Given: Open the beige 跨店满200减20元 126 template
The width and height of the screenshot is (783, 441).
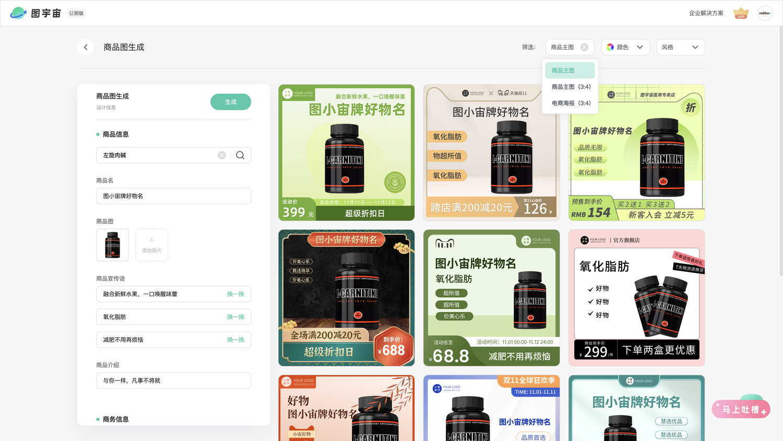Looking at the screenshot, I should [492, 153].
